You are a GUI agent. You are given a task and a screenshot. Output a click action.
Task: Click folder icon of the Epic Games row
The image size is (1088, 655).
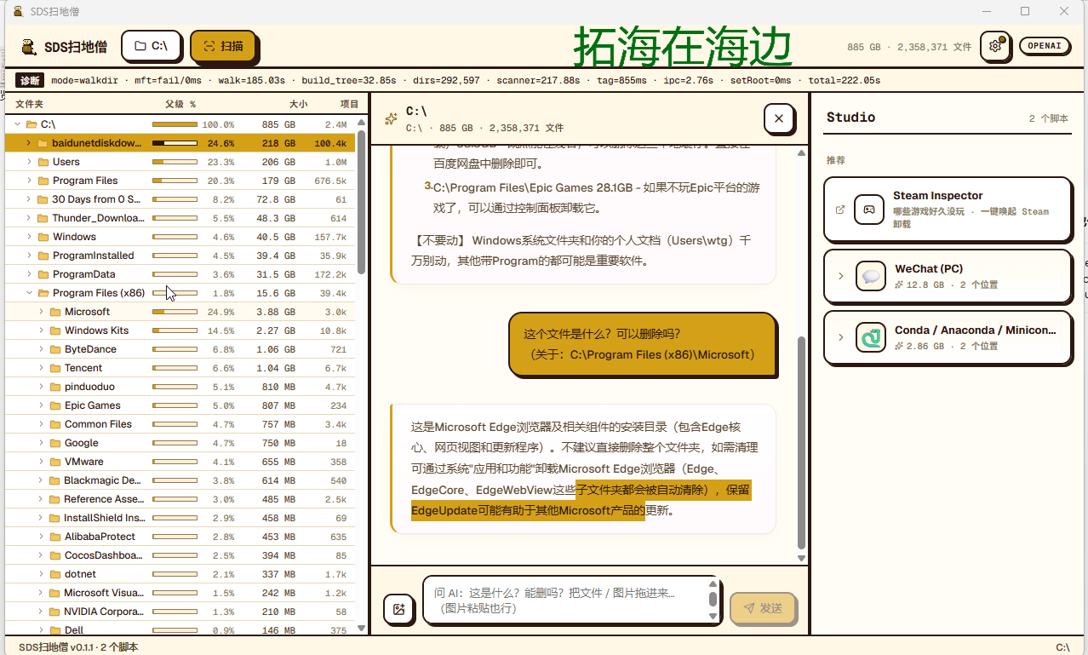point(56,405)
